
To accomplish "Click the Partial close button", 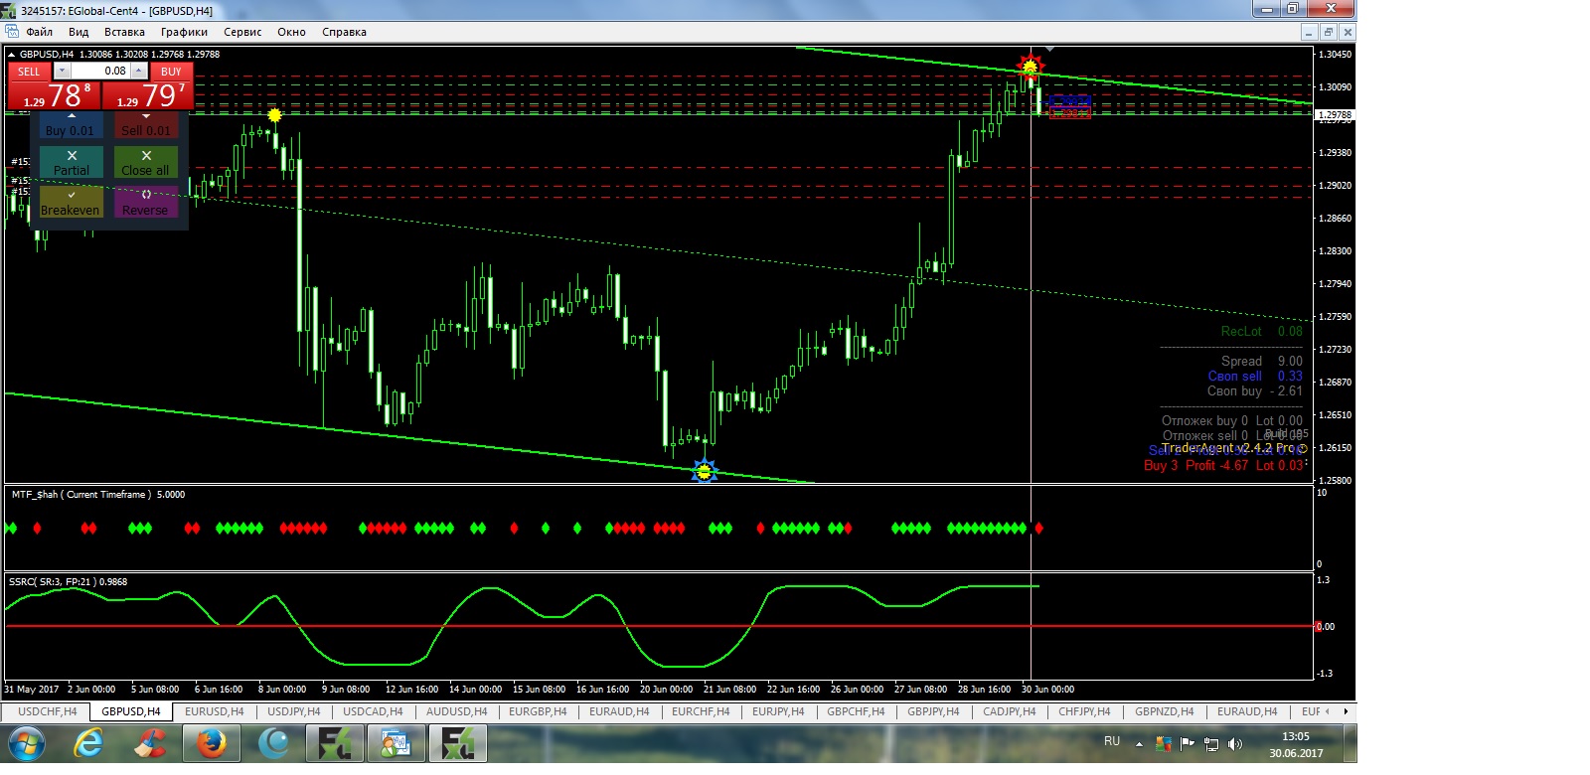I will [71, 162].
